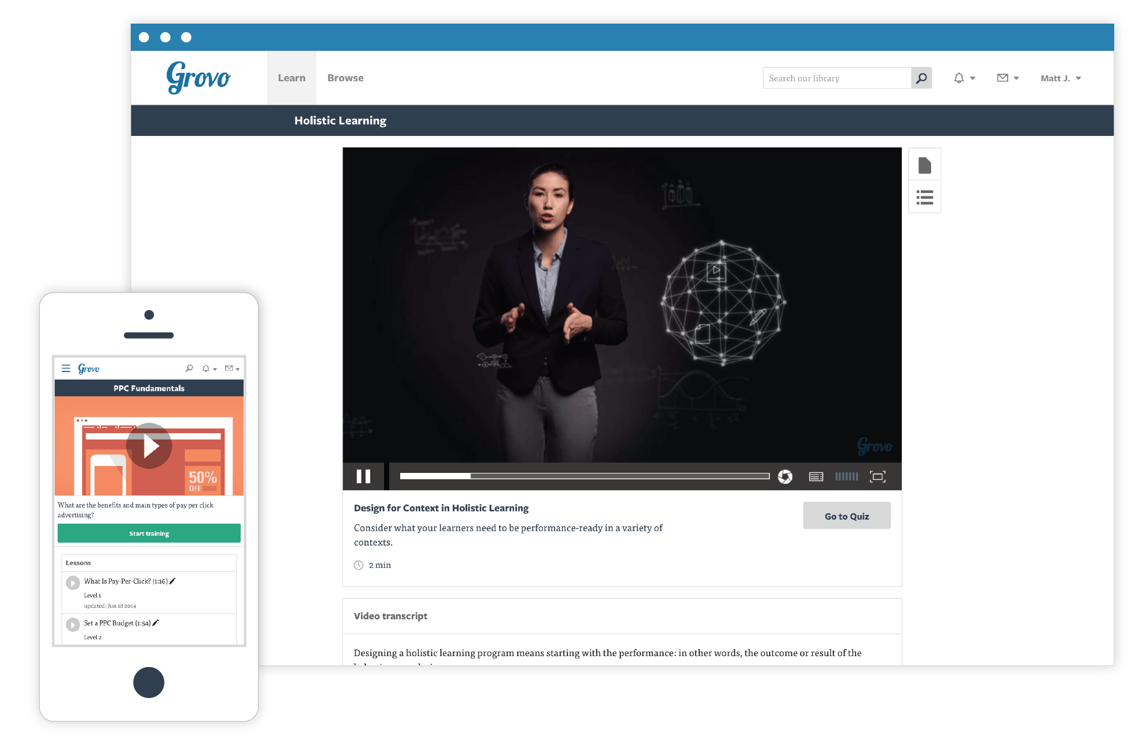Toggle closed captions on the video player
Image resolution: width=1143 pixels, height=750 pixels.
point(816,476)
